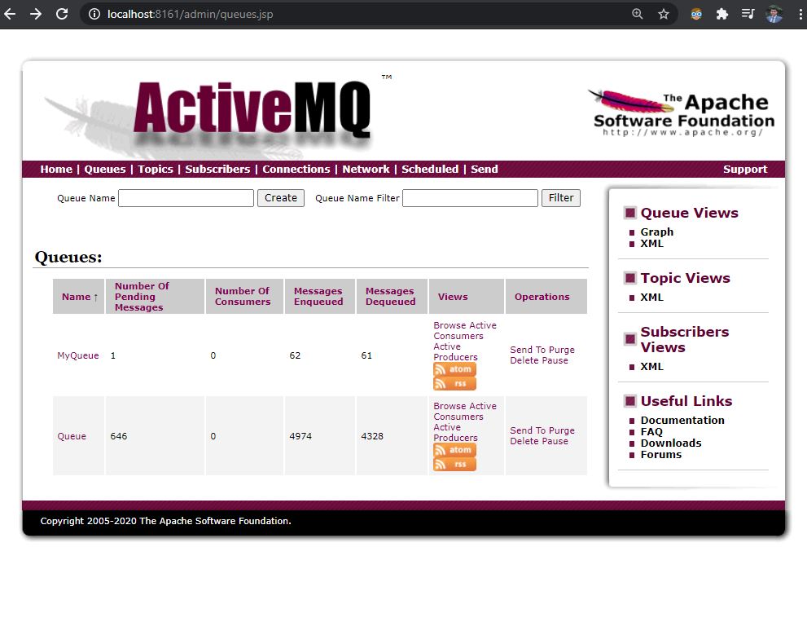Click the Support link in navigation bar

tap(745, 169)
